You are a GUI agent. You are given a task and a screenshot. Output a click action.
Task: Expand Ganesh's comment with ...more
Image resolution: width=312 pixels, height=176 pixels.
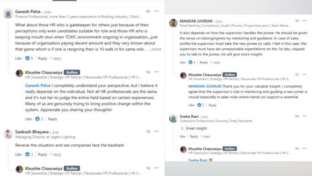[x=155, y=49]
